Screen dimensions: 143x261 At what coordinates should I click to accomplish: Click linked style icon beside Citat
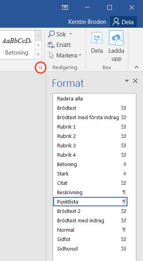[x=124, y=183]
